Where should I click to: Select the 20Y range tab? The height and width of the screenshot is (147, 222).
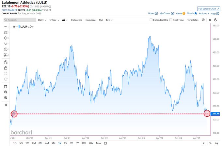91,143
